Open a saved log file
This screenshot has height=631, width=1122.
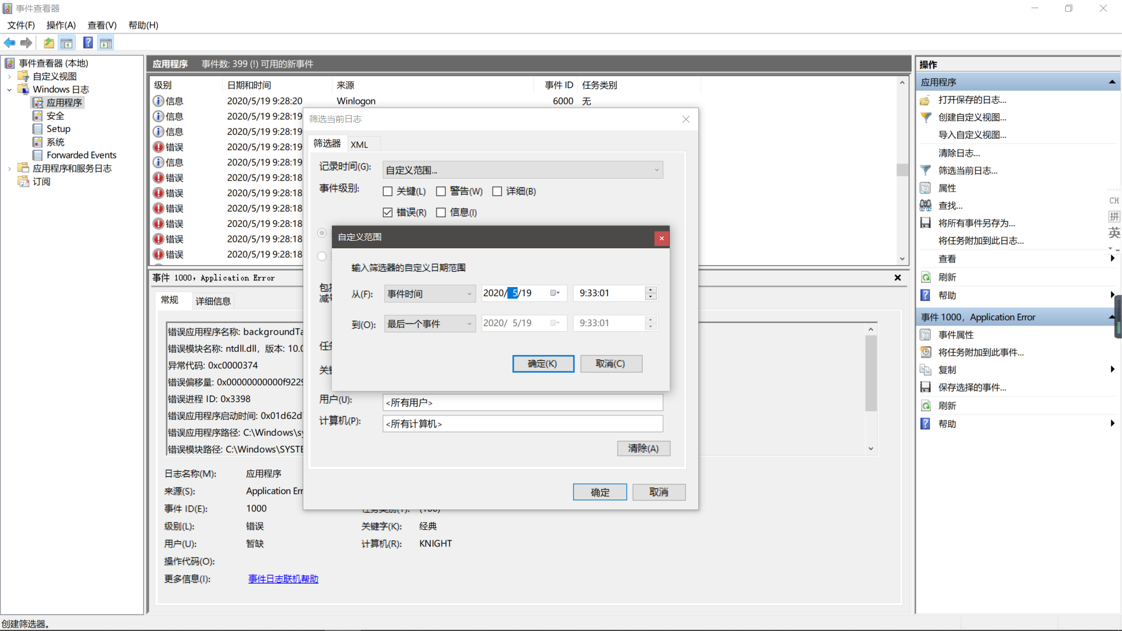click(972, 100)
